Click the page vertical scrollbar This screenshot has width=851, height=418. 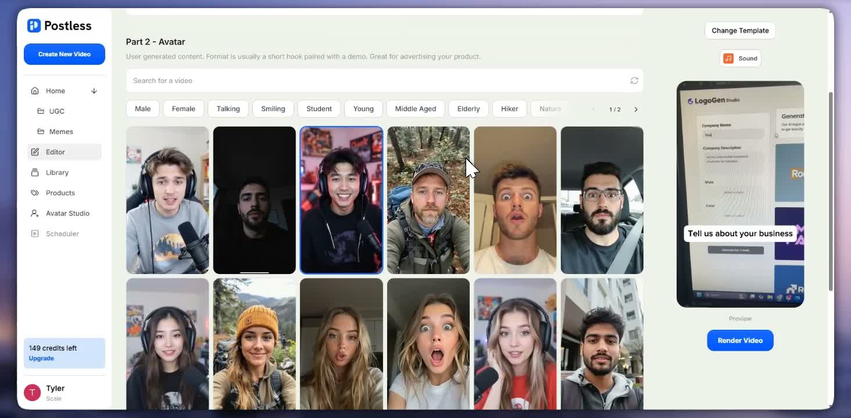(831, 192)
